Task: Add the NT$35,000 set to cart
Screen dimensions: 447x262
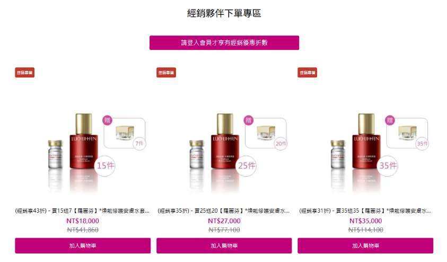Action: click(x=365, y=246)
